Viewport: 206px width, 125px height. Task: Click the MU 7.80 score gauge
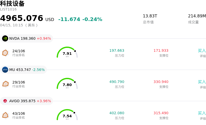tap(67, 84)
